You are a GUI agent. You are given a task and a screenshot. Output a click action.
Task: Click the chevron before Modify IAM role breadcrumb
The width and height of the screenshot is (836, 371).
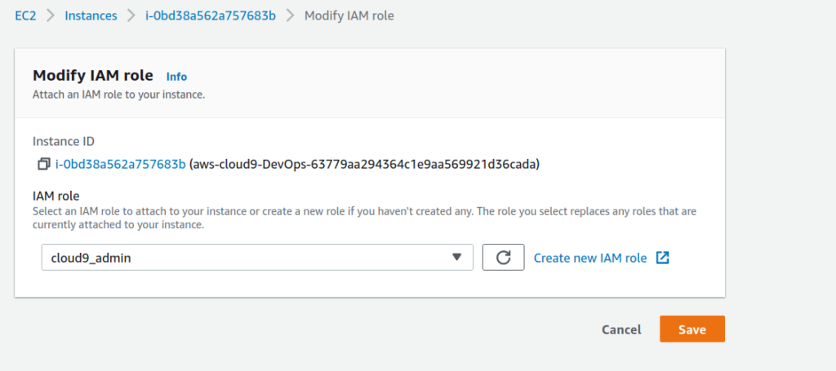pyautogui.click(x=290, y=15)
